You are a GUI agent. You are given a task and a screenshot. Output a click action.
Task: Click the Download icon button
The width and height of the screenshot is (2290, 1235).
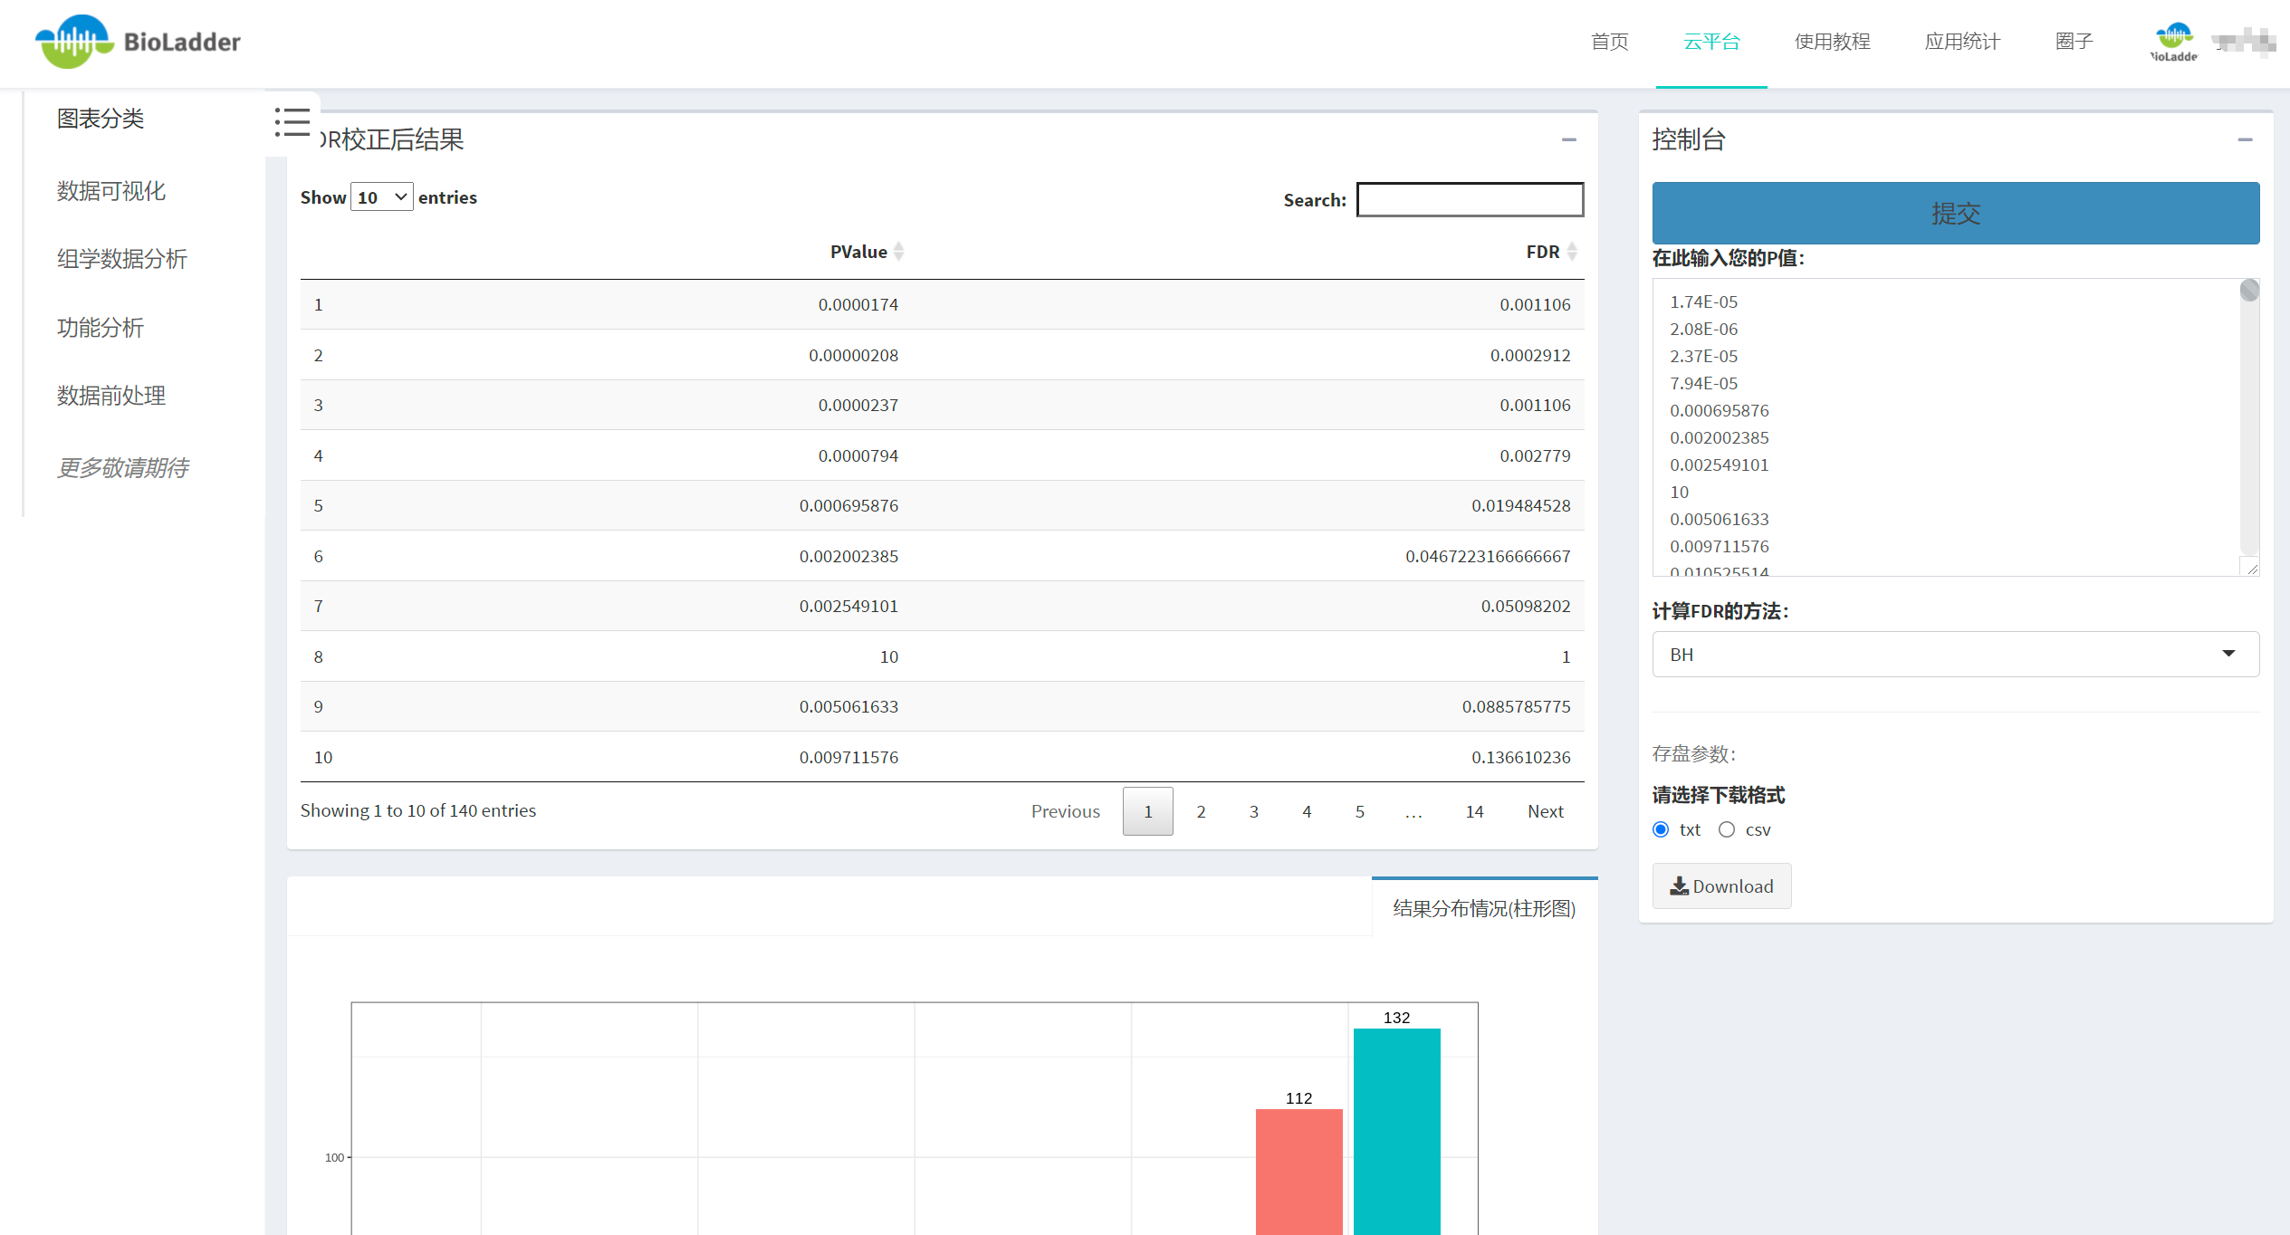1721,886
